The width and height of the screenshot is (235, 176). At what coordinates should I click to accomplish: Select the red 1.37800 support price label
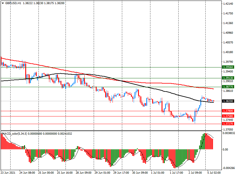pos(228,111)
